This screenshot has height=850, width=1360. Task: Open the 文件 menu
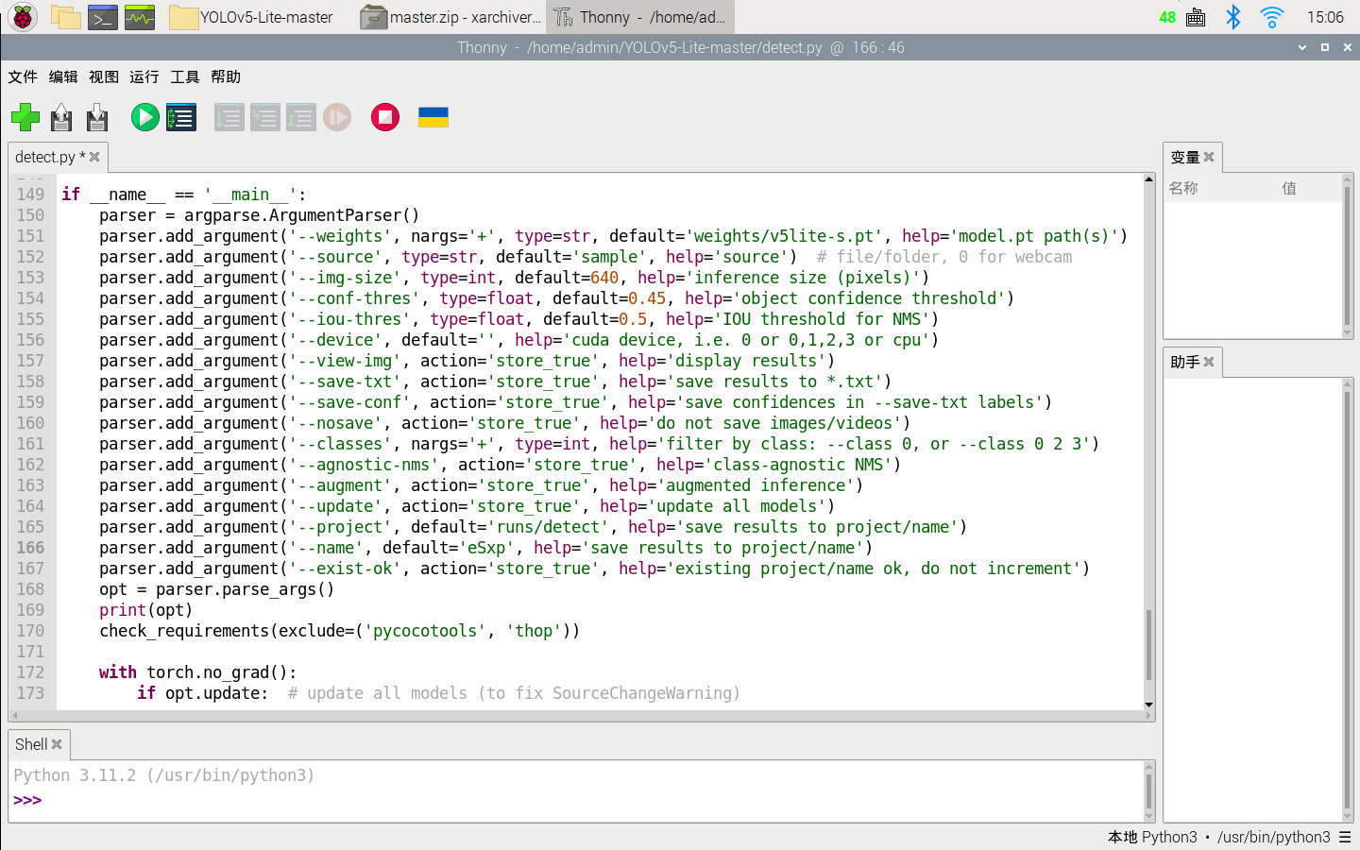point(23,77)
